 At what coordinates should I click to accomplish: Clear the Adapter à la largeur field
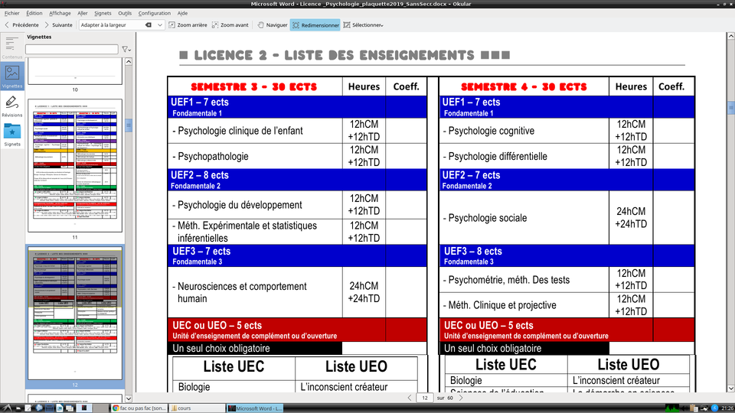click(x=149, y=24)
